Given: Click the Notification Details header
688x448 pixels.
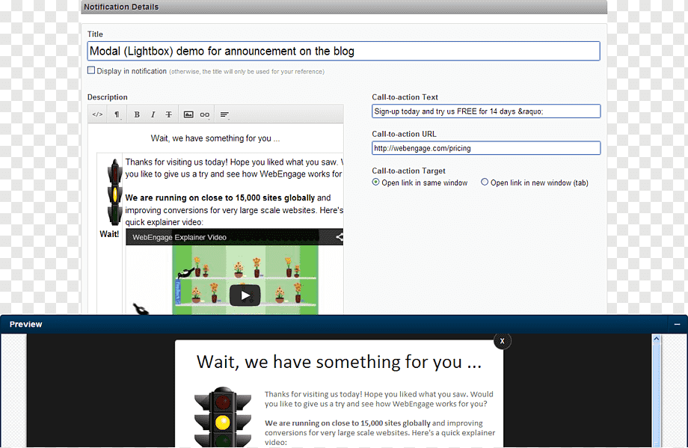Looking at the screenshot, I should click(x=121, y=7).
